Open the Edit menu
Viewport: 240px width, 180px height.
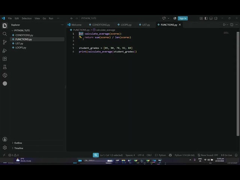[16, 18]
